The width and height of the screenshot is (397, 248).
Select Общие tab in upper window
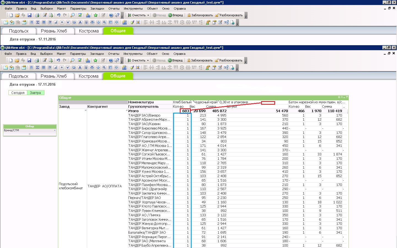click(118, 31)
